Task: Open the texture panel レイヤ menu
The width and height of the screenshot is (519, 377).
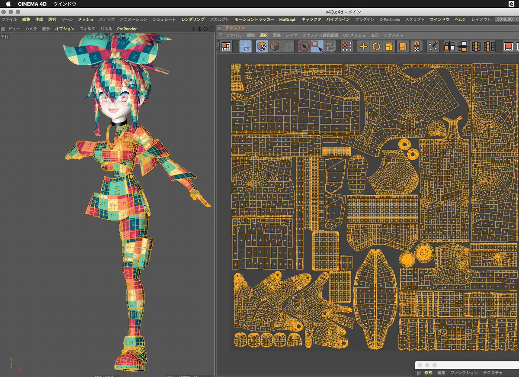Action: pyautogui.click(x=292, y=35)
